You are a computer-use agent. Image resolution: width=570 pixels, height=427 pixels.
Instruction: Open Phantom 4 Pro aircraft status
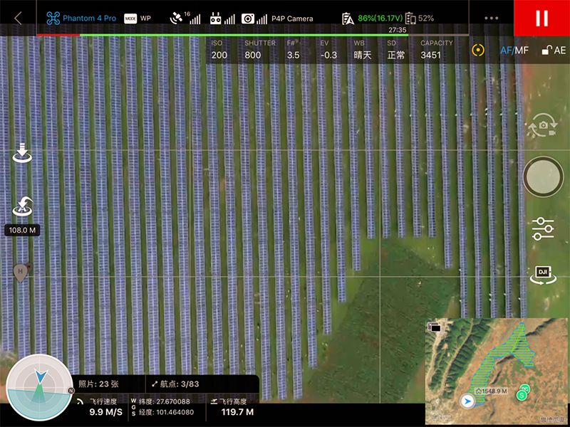(81, 18)
